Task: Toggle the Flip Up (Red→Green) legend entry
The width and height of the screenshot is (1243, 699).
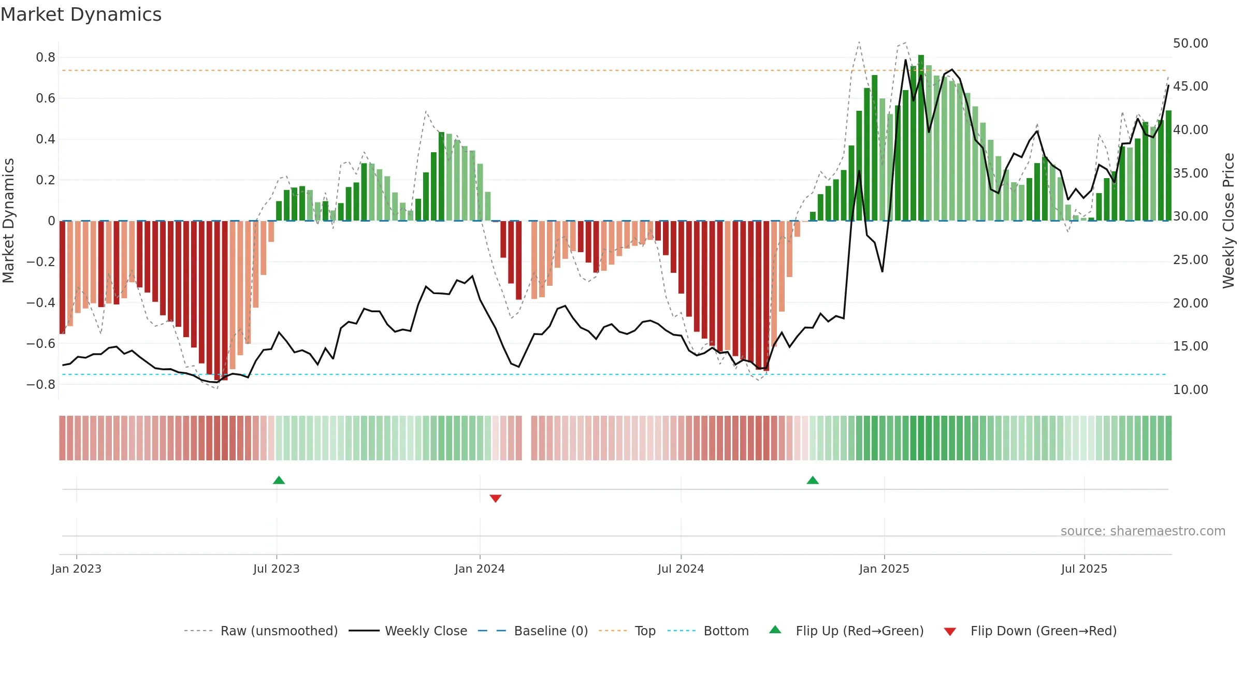Action: (846, 631)
